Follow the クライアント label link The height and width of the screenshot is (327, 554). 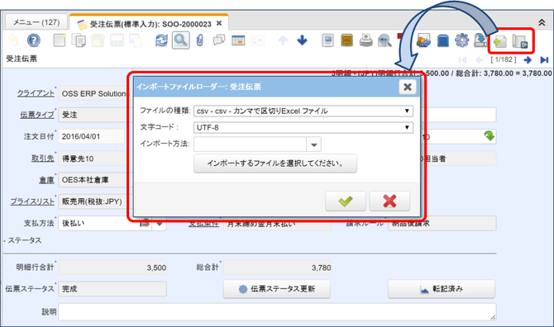point(36,93)
